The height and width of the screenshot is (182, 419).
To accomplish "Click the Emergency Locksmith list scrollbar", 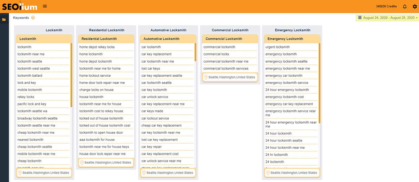I will click(x=319, y=83).
